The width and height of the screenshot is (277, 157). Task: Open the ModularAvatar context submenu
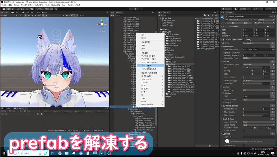coord(150,105)
